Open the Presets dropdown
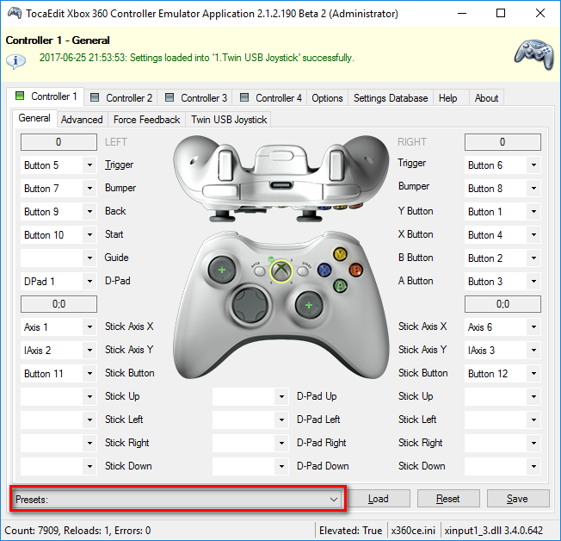The width and height of the screenshot is (561, 541). (177, 499)
